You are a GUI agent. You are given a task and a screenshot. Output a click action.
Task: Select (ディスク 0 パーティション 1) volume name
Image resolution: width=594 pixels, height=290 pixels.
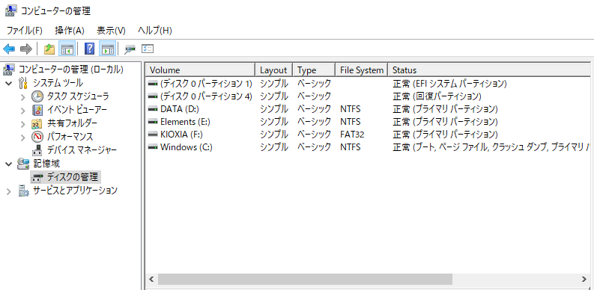pos(206,84)
